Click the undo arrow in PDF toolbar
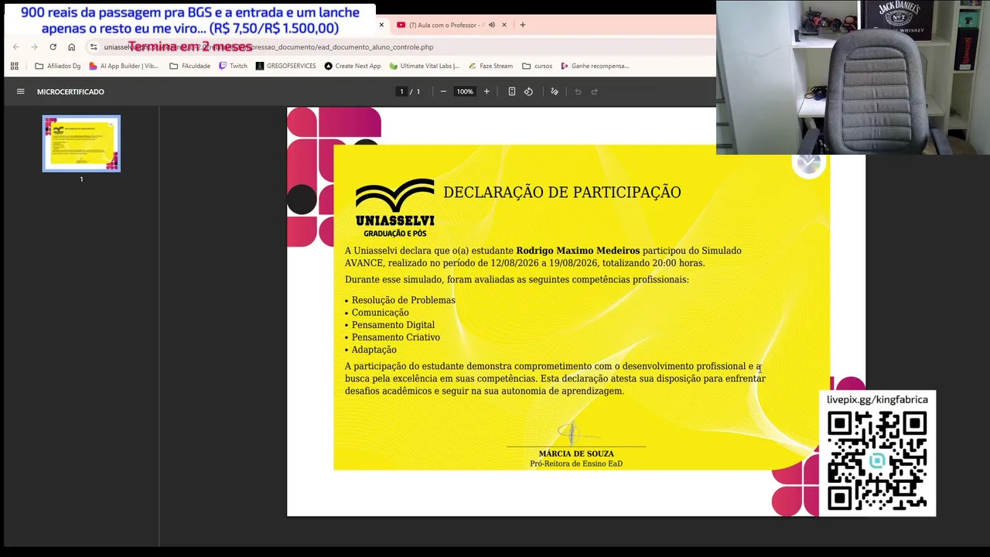The image size is (990, 557). [578, 91]
